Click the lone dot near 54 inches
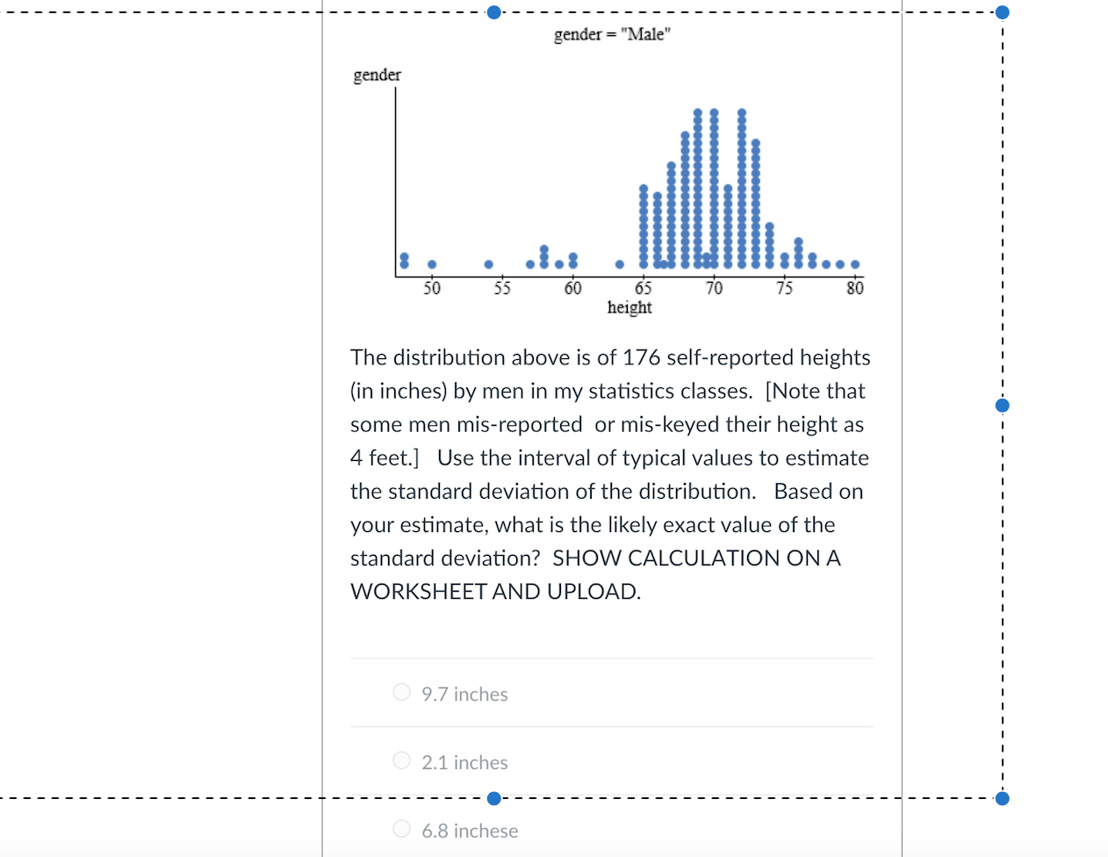 click(x=488, y=263)
